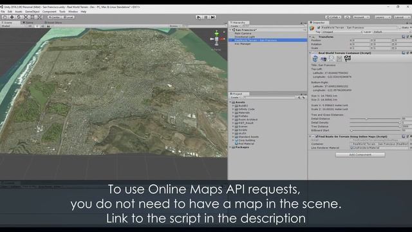Click the Add Component button
Screen dimensions: 412x232
pos(360,155)
